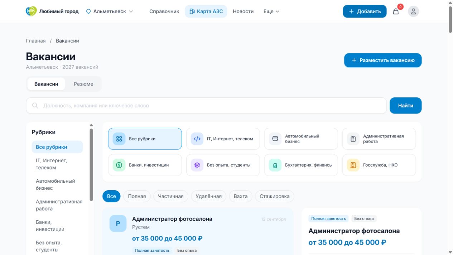Go to Новости section
Image resolution: width=453 pixels, height=255 pixels.
243,11
